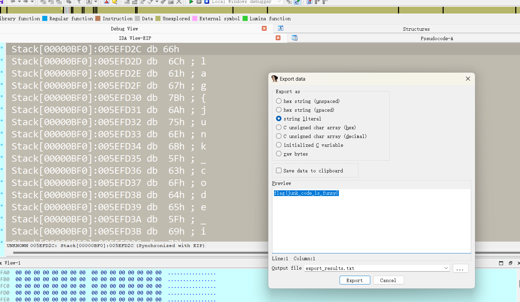Screen dimensions: 520x302
Task: Open the Local Windows debugger dropdown
Action: tap(279, 2)
